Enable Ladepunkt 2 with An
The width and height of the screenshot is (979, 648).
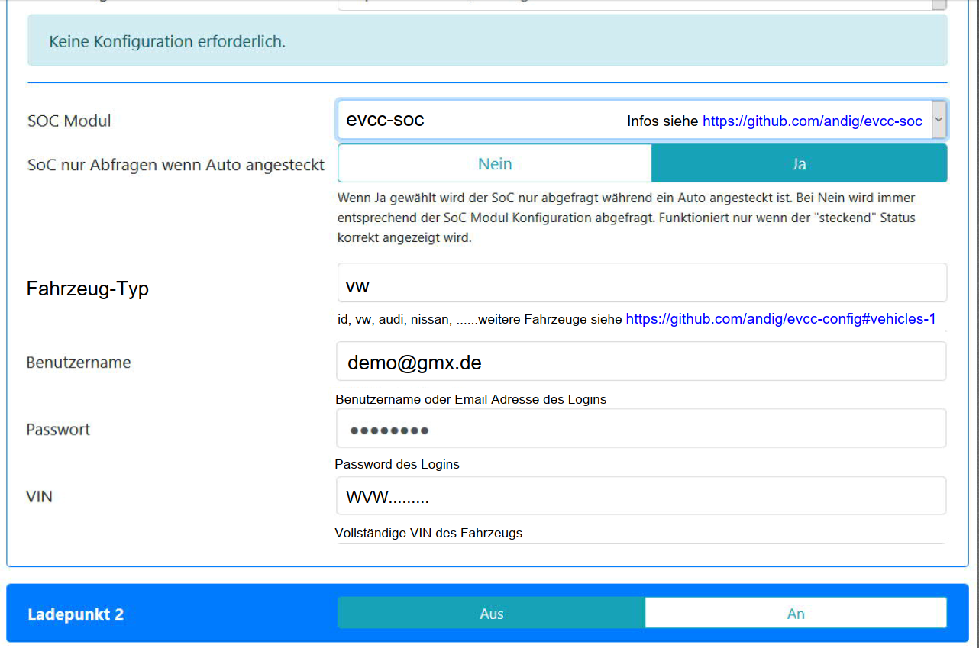(x=795, y=614)
